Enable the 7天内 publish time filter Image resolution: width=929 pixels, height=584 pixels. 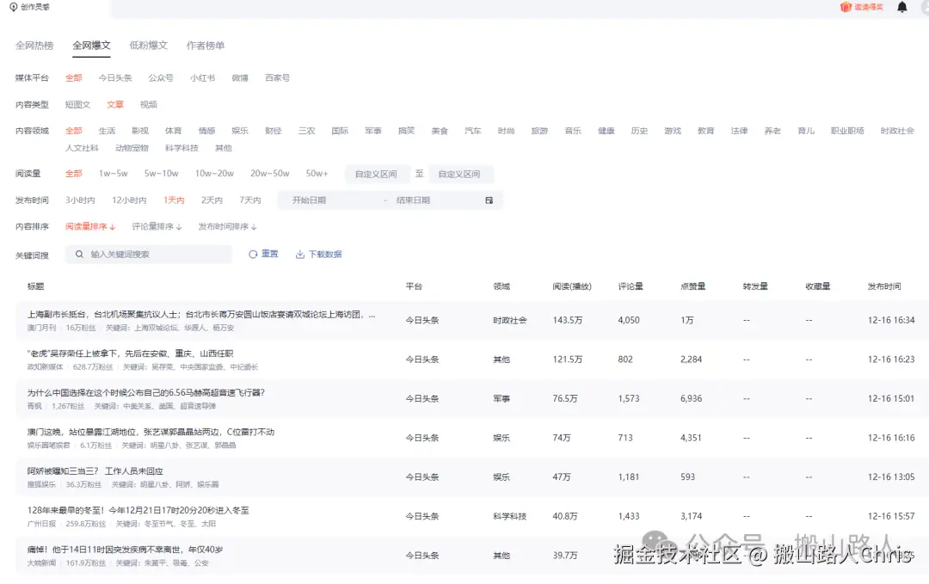[249, 199]
